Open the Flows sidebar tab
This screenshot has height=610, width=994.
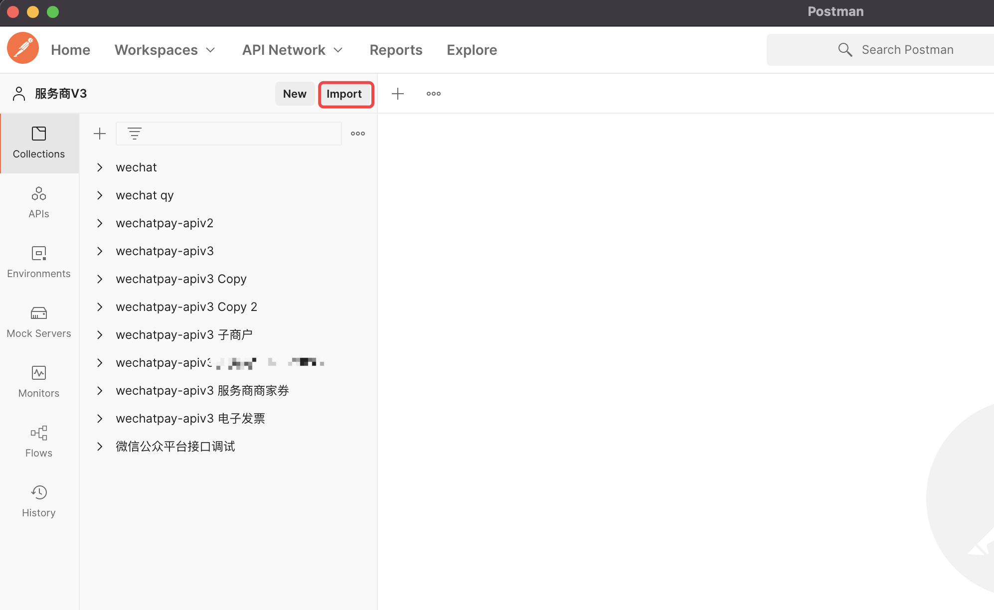[x=39, y=442]
